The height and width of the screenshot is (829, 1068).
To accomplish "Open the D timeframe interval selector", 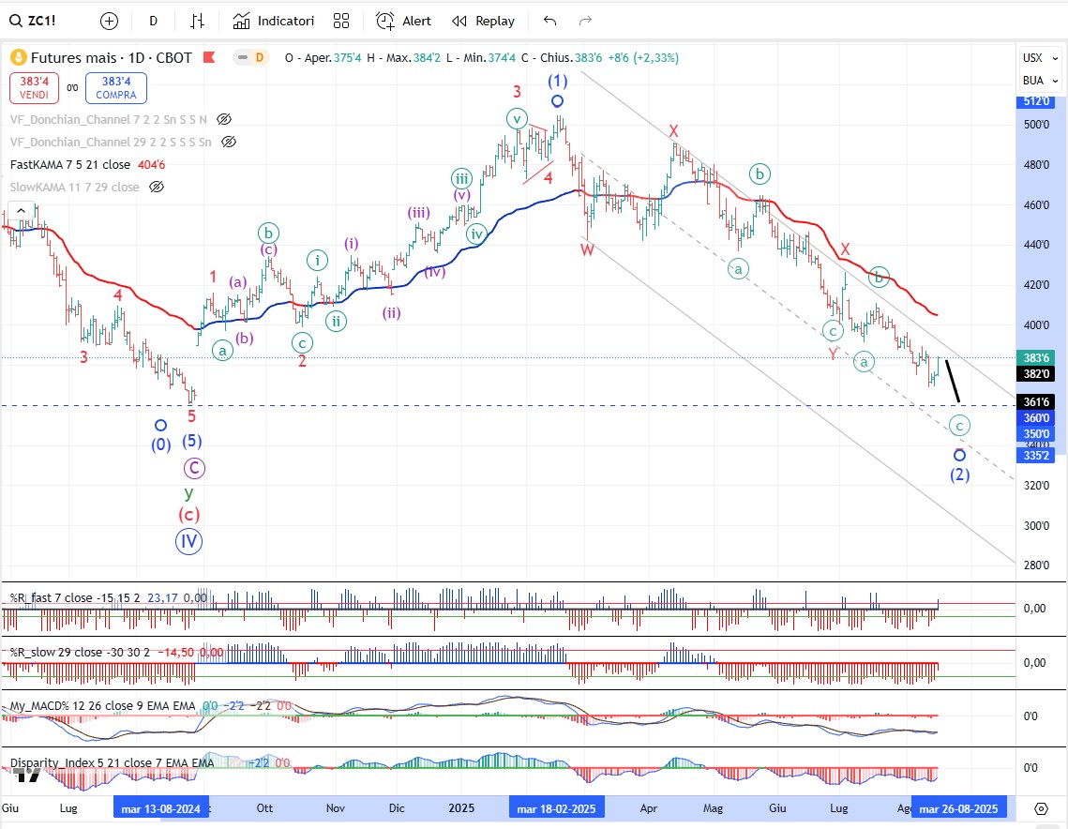I will coord(154,21).
